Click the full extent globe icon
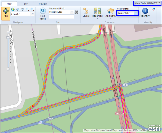The width and height of the screenshot is (162, 133). (x=13, y=9)
